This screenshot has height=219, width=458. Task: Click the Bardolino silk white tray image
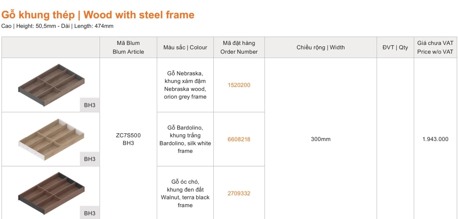click(51, 138)
